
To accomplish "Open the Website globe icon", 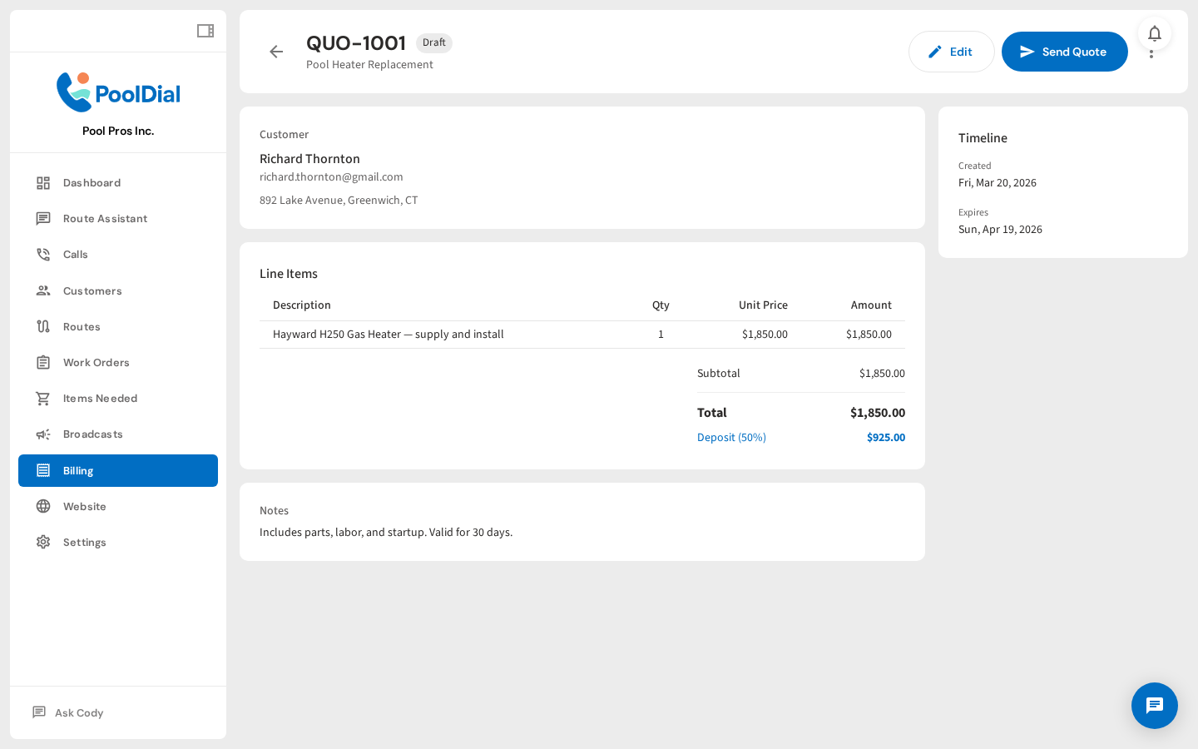I will coord(43,506).
